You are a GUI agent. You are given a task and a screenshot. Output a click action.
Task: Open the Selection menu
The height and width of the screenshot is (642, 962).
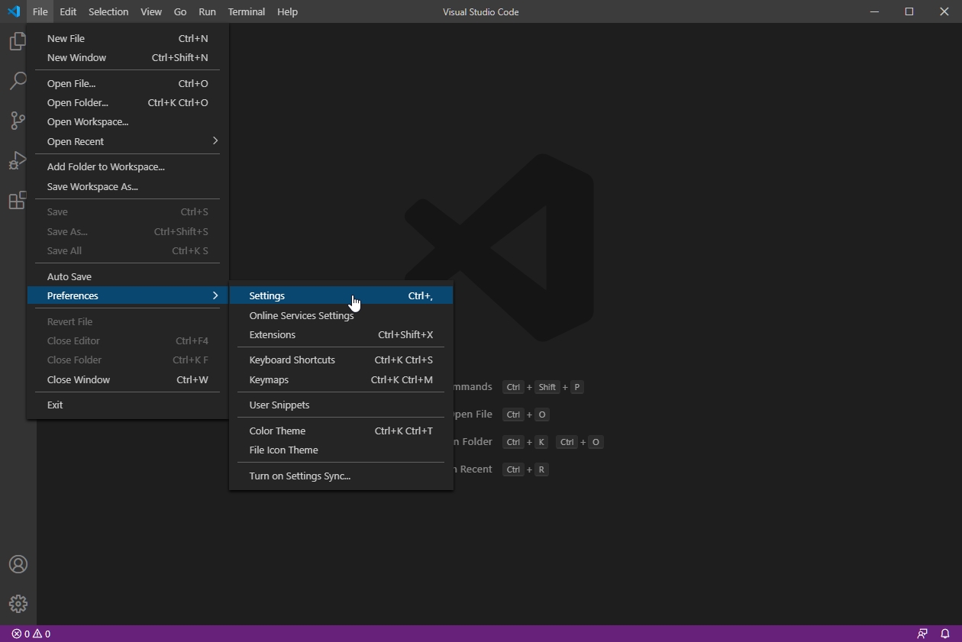pyautogui.click(x=108, y=11)
